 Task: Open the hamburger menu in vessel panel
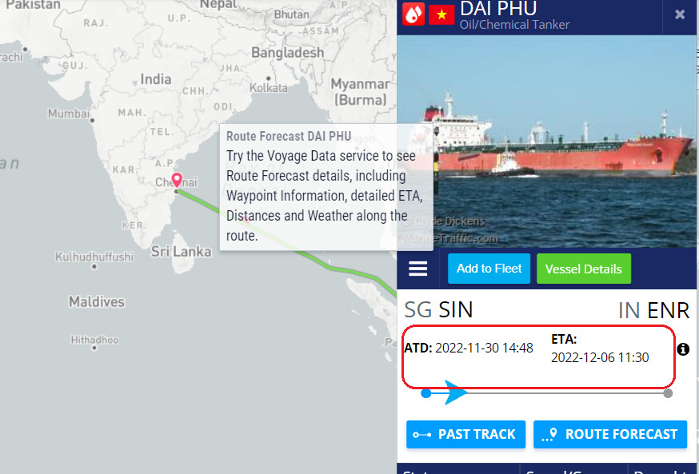417,269
